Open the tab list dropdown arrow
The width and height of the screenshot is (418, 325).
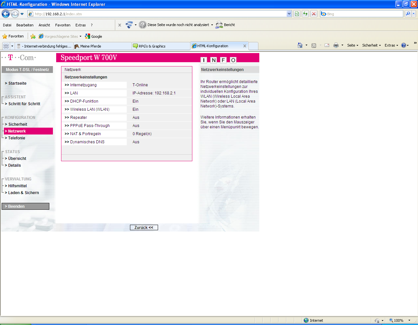pos(12,46)
